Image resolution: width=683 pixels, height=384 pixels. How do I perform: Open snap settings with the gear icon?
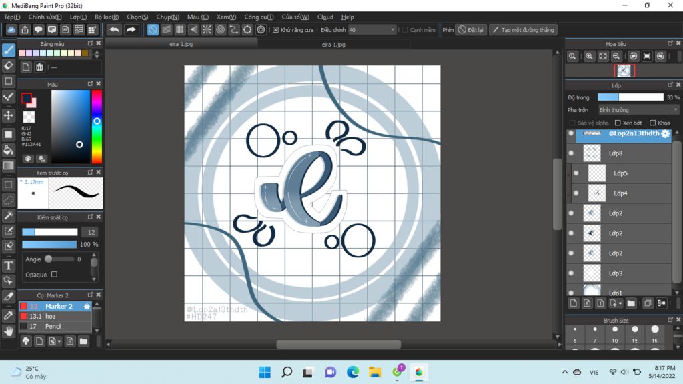[x=261, y=29]
